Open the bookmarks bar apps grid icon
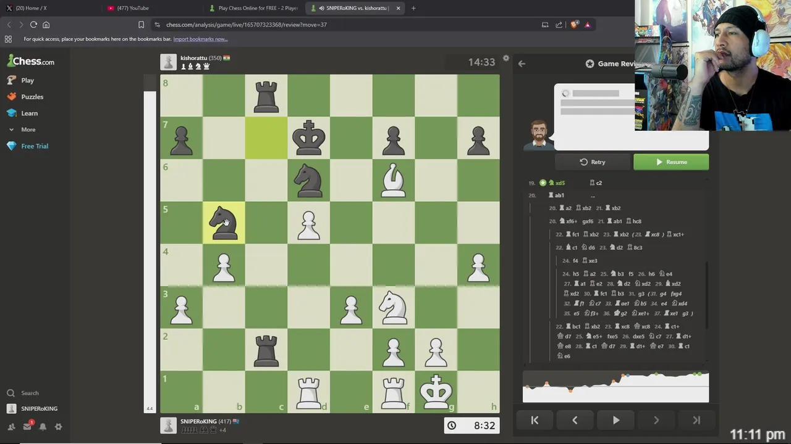Screen dimensions: 791x444 (8, 39)
